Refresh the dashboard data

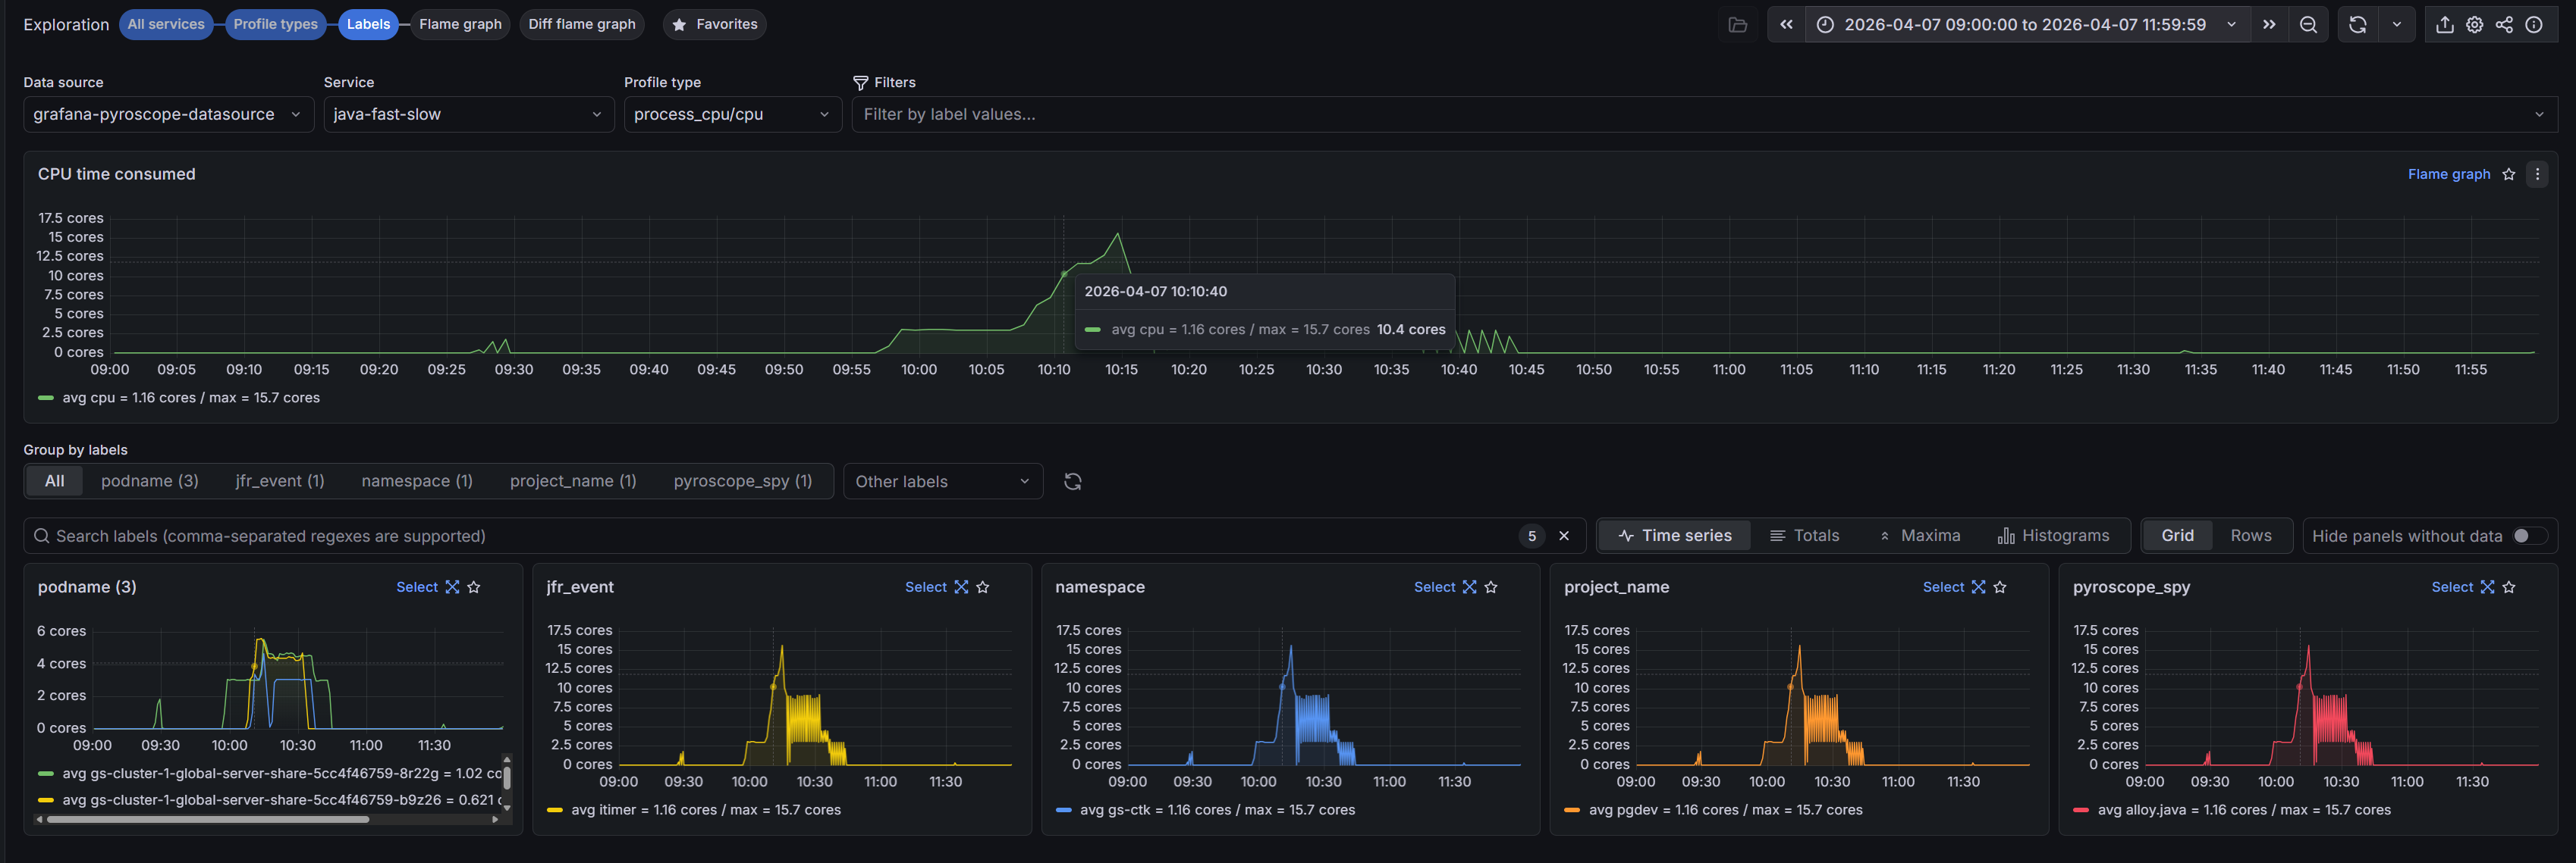pyautogui.click(x=2357, y=25)
